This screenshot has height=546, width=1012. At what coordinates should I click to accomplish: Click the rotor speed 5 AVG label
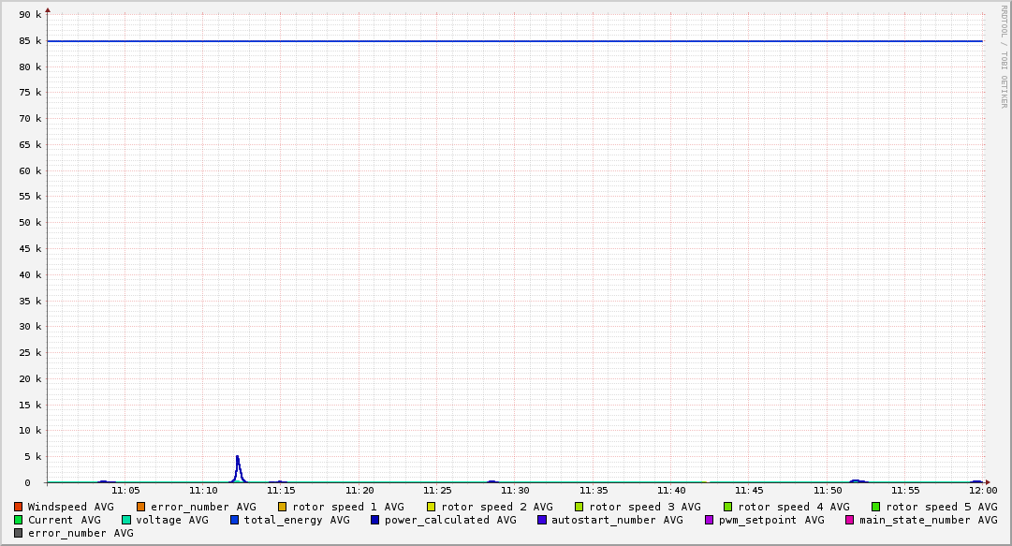941,507
